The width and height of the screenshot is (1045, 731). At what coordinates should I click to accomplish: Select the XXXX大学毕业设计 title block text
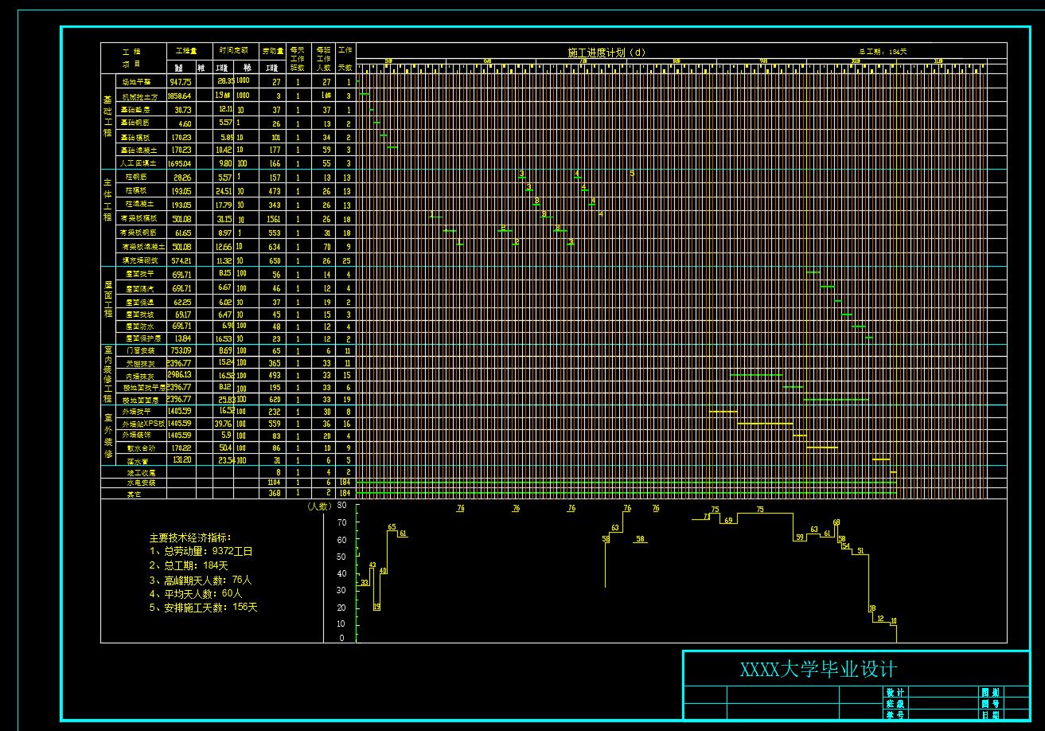[x=819, y=670]
